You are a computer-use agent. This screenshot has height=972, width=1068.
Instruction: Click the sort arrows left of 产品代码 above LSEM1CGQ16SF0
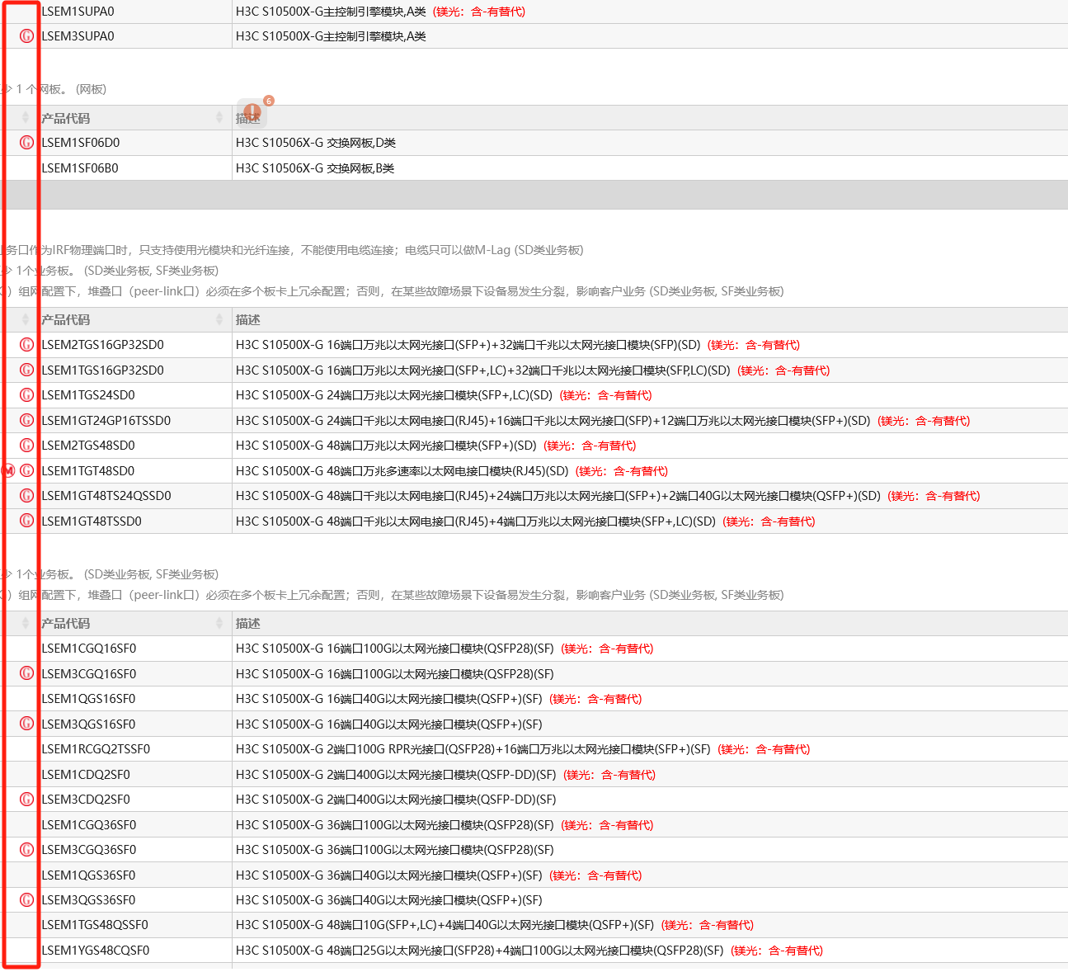[26, 623]
